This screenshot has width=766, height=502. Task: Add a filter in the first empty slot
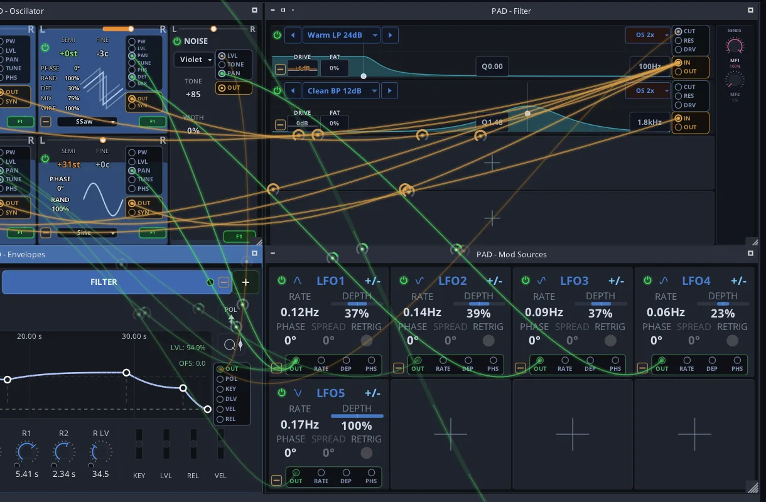[492, 163]
